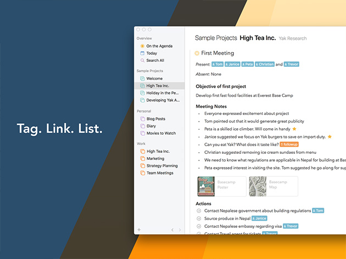Viewport: 346px width, 259px height.
Task: Click the Developing Yak A... project icon
Action: [x=142, y=100]
